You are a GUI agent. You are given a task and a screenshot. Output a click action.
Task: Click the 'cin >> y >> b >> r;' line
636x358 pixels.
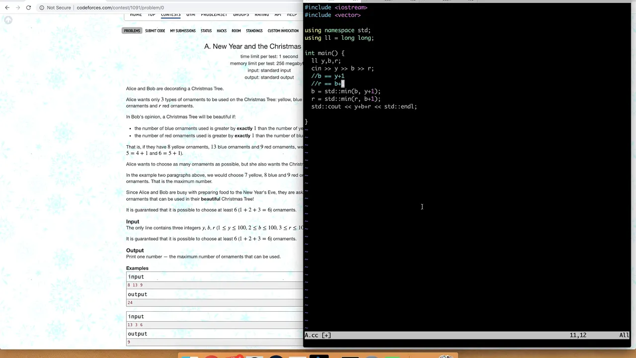pos(342,69)
